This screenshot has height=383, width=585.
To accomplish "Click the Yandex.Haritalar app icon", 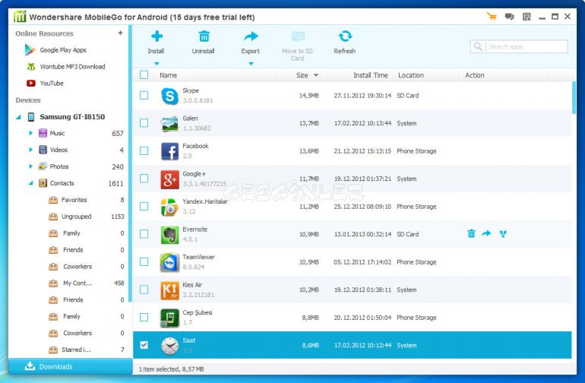I will pyautogui.click(x=169, y=207).
